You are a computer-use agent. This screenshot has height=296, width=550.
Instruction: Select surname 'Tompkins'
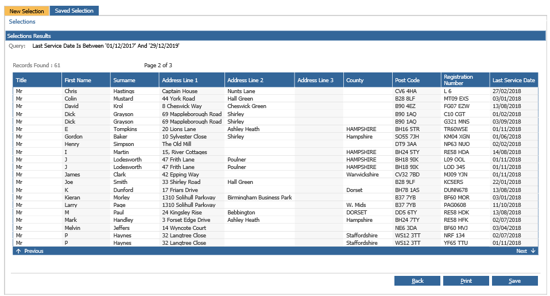pos(125,129)
